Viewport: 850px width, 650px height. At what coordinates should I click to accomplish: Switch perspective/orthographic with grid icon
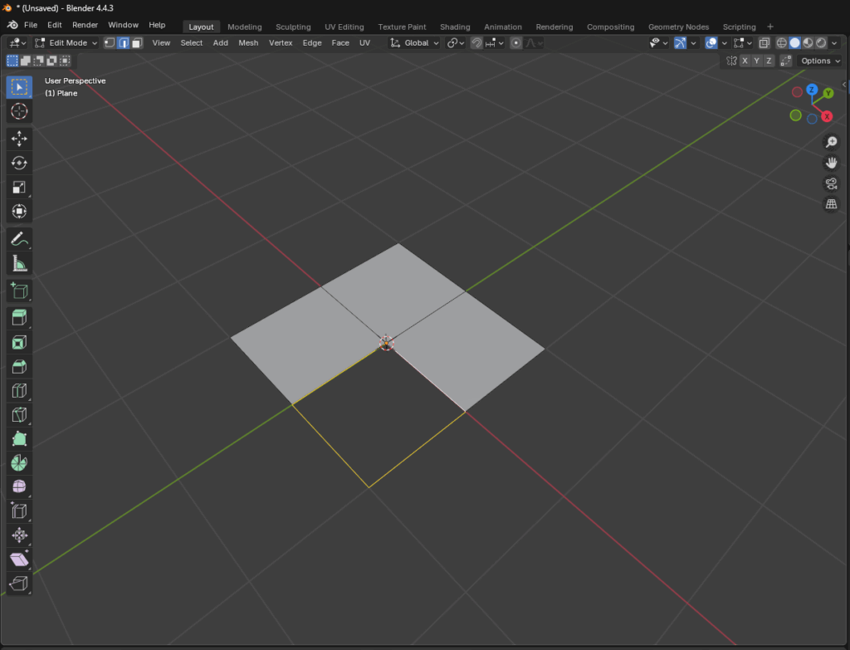click(x=831, y=204)
